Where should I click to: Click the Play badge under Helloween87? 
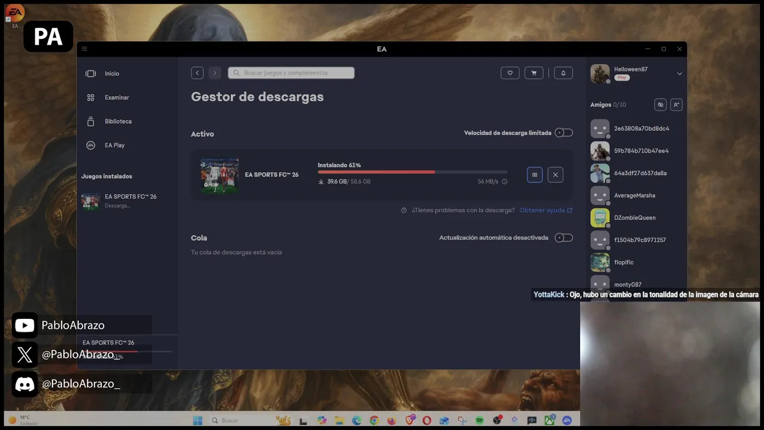(x=622, y=78)
